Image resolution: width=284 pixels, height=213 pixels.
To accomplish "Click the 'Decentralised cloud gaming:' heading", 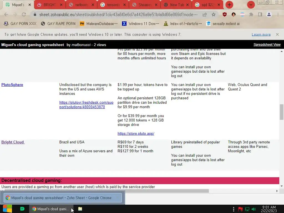I will tap(32, 180).
